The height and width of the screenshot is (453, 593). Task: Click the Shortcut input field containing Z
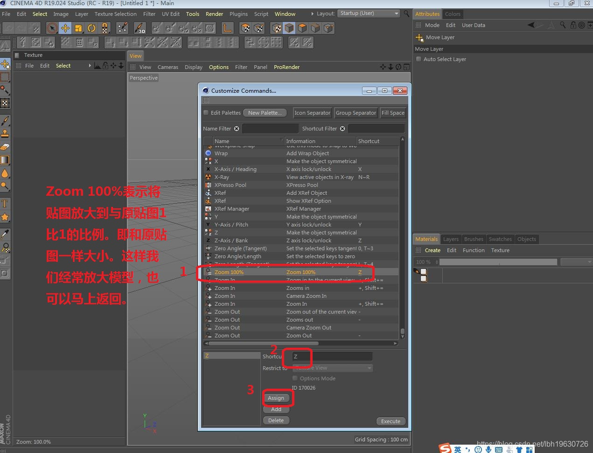point(332,357)
